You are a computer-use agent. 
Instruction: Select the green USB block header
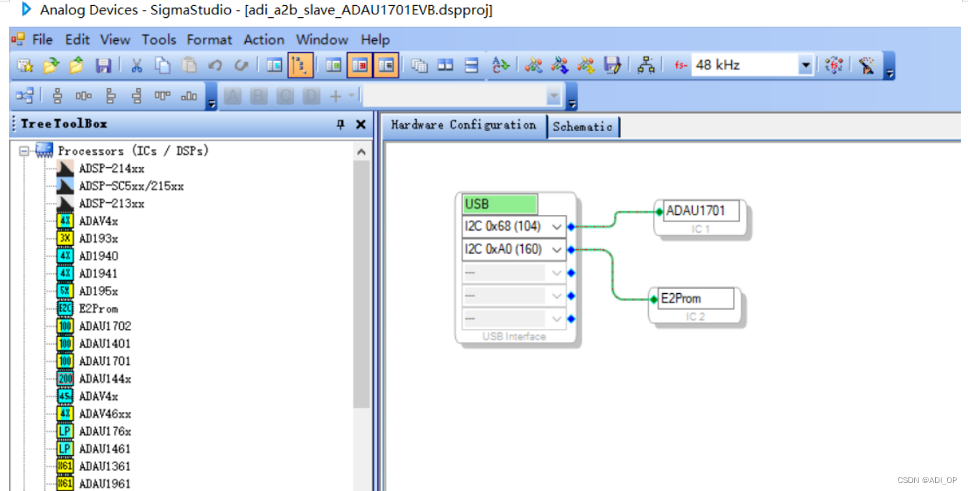[x=500, y=204]
